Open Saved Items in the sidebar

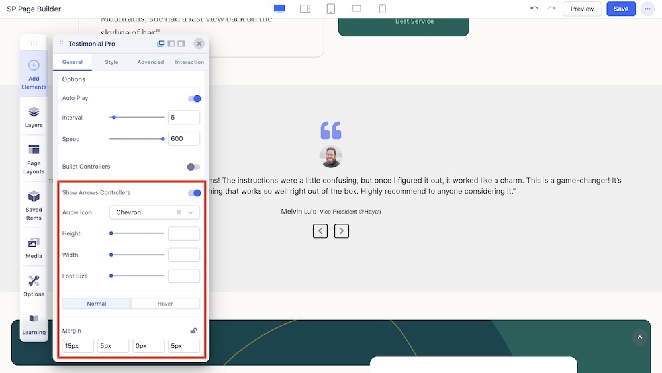click(x=34, y=204)
